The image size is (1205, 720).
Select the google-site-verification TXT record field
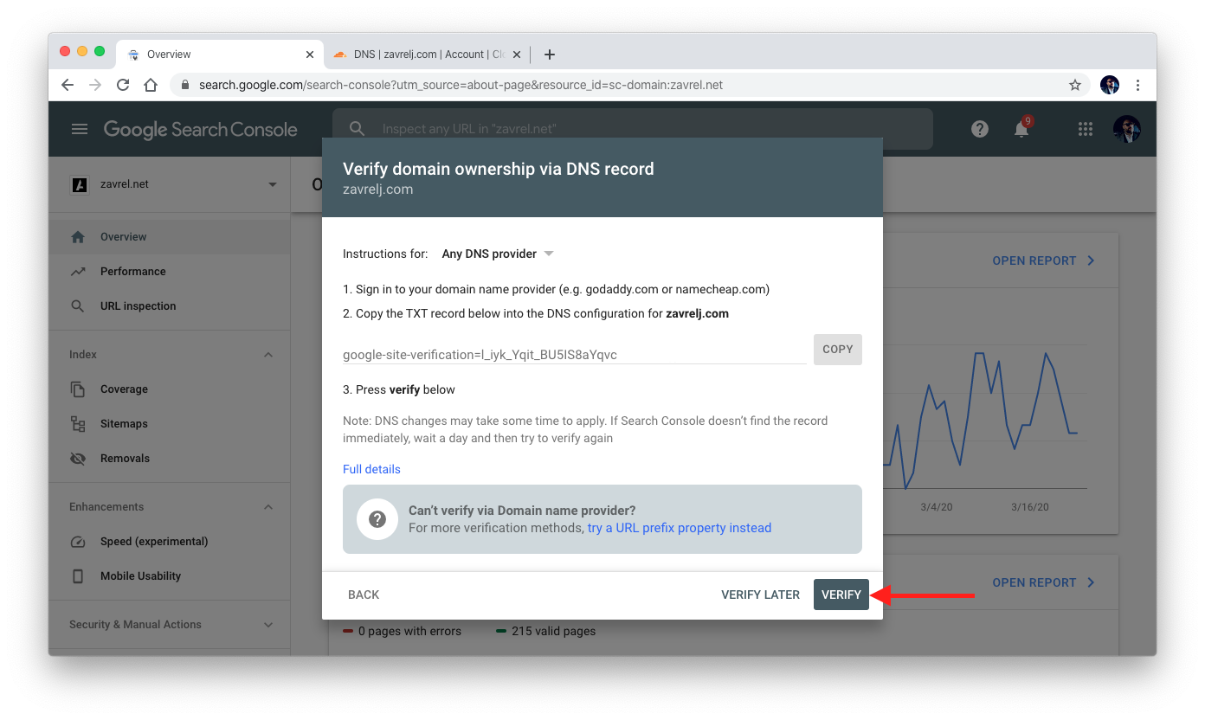coord(575,354)
